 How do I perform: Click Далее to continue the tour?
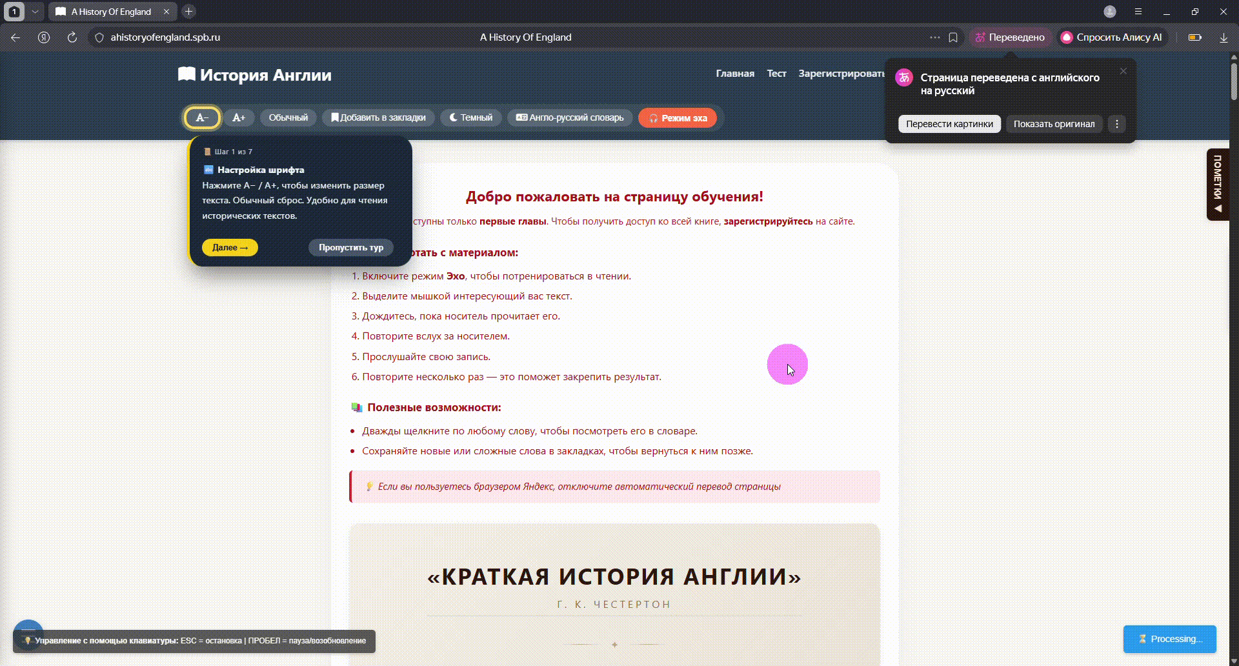(x=230, y=248)
